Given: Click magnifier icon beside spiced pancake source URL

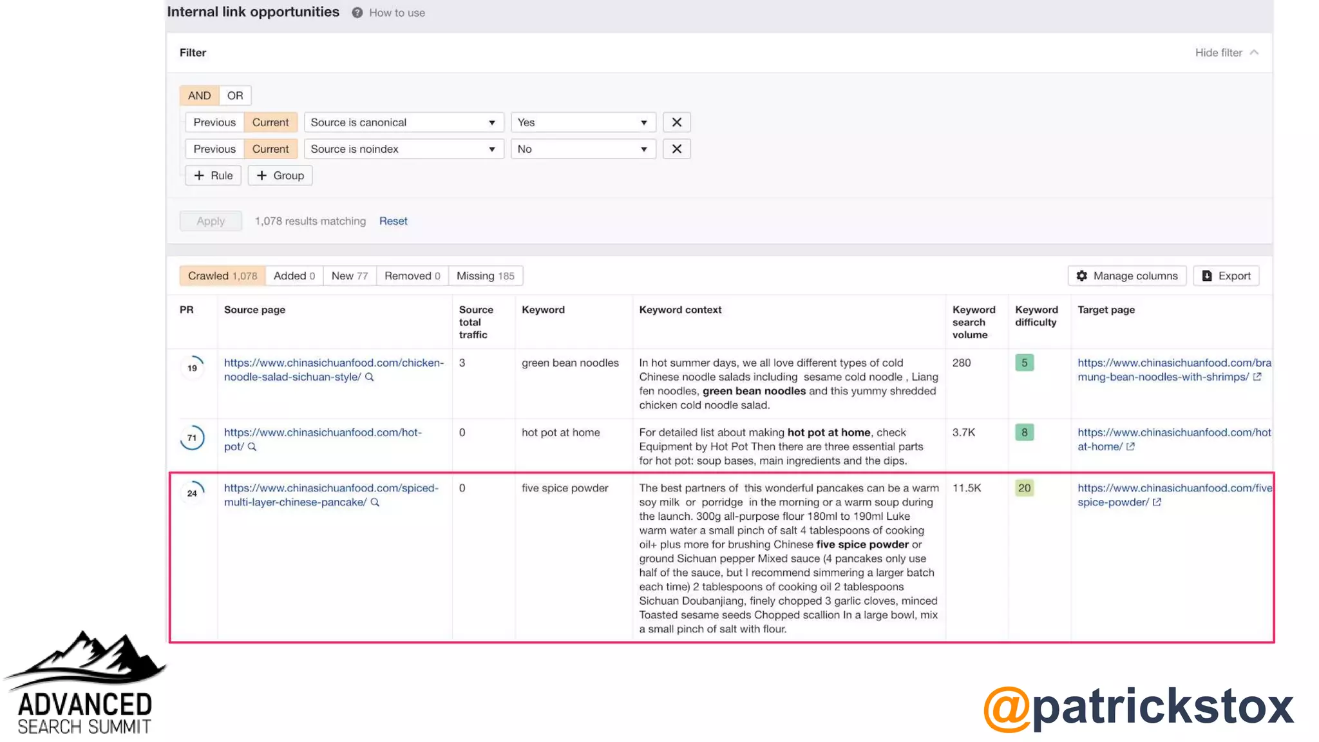Looking at the screenshot, I should (x=375, y=502).
